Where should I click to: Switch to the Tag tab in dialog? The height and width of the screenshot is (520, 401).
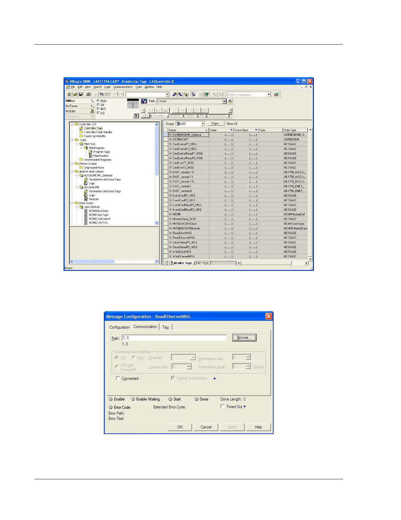166,327
